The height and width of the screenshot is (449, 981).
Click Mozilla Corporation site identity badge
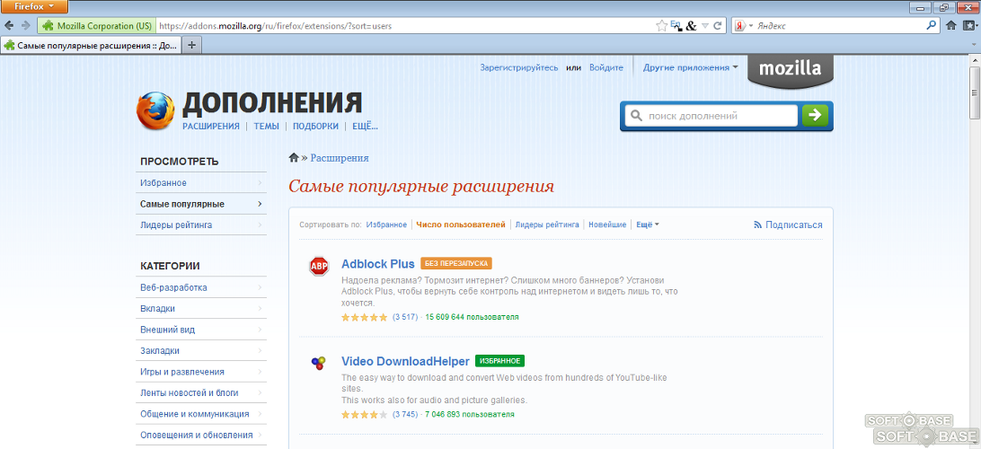(96, 26)
